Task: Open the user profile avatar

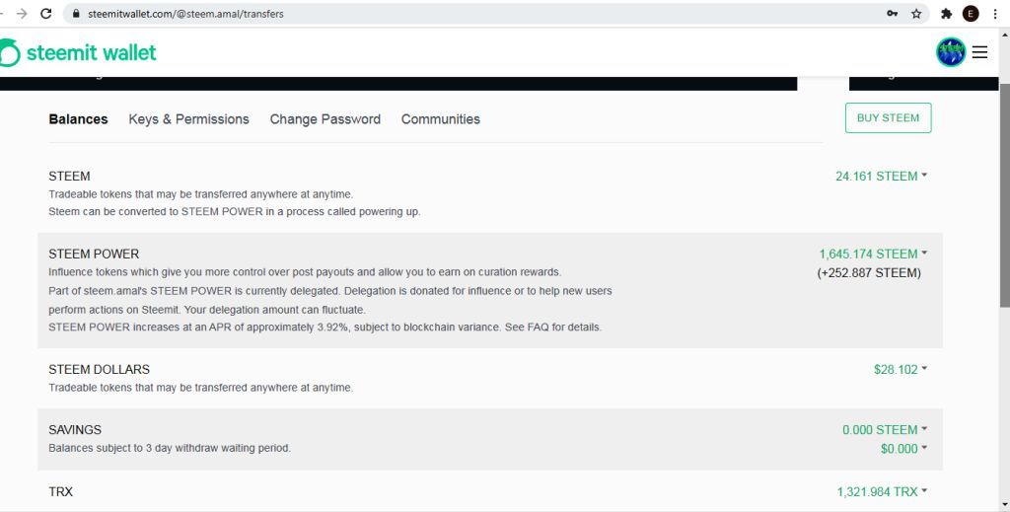Action: pyautogui.click(x=951, y=52)
